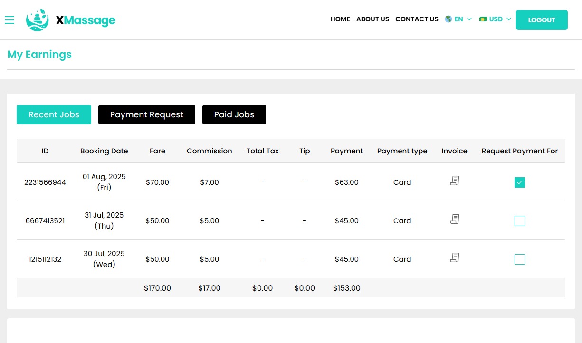
Task: View invoice for booking 6667413521
Action: pos(455,219)
